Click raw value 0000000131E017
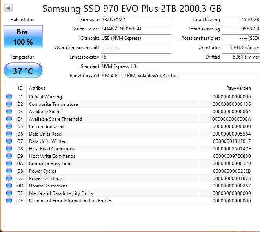Viewport: 260px width, 232px height. click(x=232, y=141)
